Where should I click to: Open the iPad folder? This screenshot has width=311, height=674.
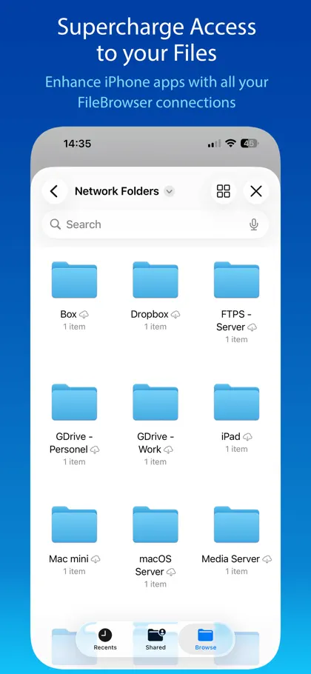coord(237,402)
